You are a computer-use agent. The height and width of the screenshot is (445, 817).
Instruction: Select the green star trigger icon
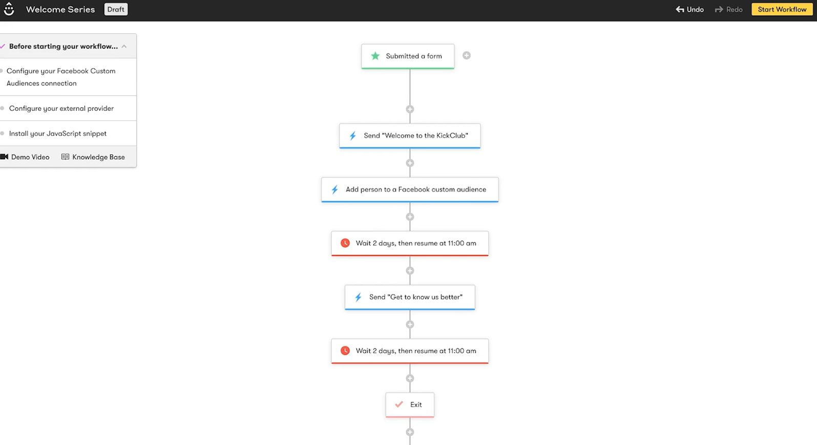(375, 56)
